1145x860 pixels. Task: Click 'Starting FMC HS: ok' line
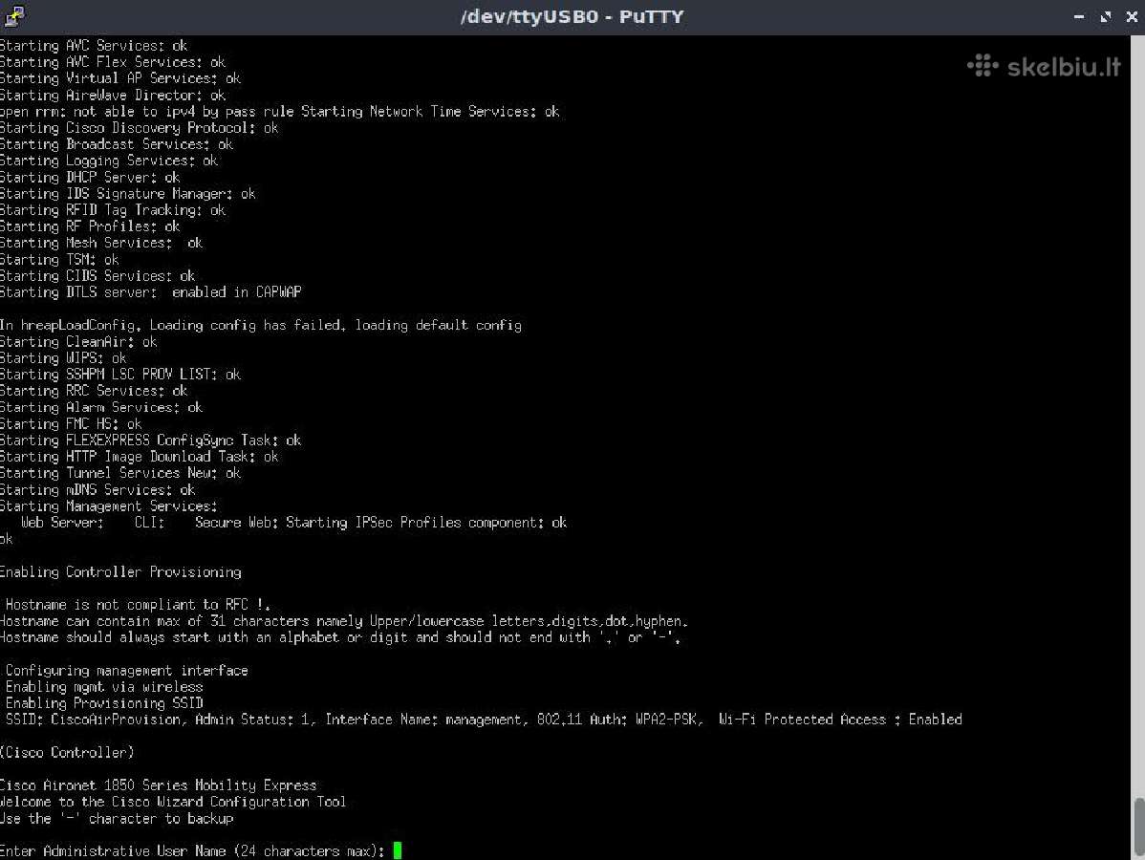pyautogui.click(x=71, y=423)
